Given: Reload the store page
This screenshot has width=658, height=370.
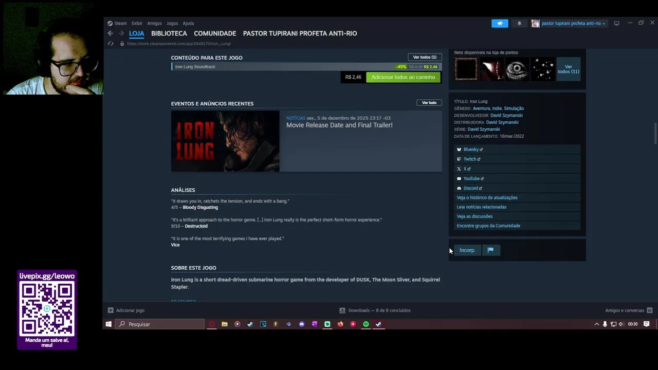Looking at the screenshot, I should tap(111, 44).
